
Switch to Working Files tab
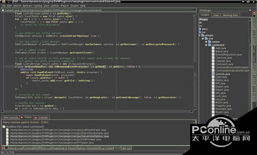point(230,15)
